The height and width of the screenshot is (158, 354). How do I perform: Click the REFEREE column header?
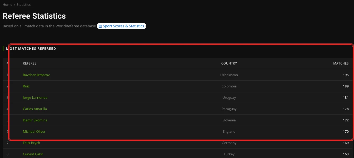pos(30,63)
